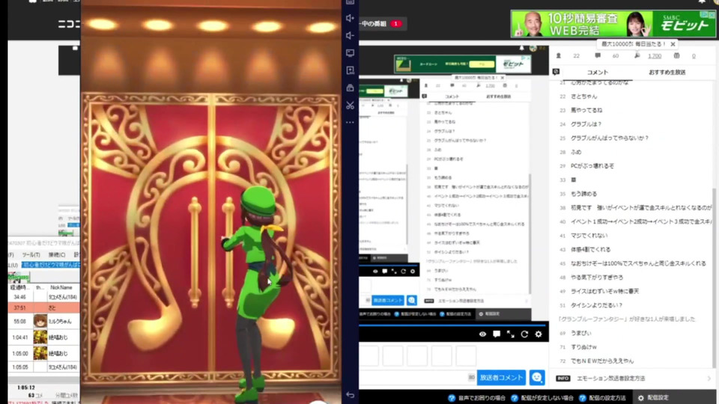Image resolution: width=719 pixels, height=404 pixels.
Task: Click the viewer count person icon
Action: point(559,56)
